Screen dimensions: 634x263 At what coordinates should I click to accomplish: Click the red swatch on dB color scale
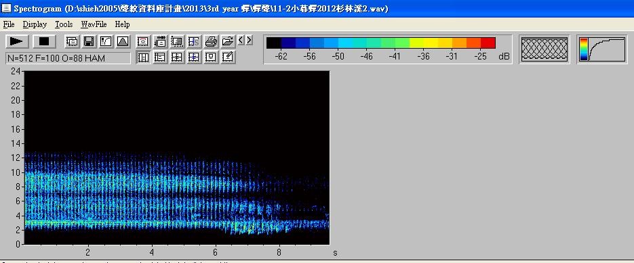tap(488, 43)
